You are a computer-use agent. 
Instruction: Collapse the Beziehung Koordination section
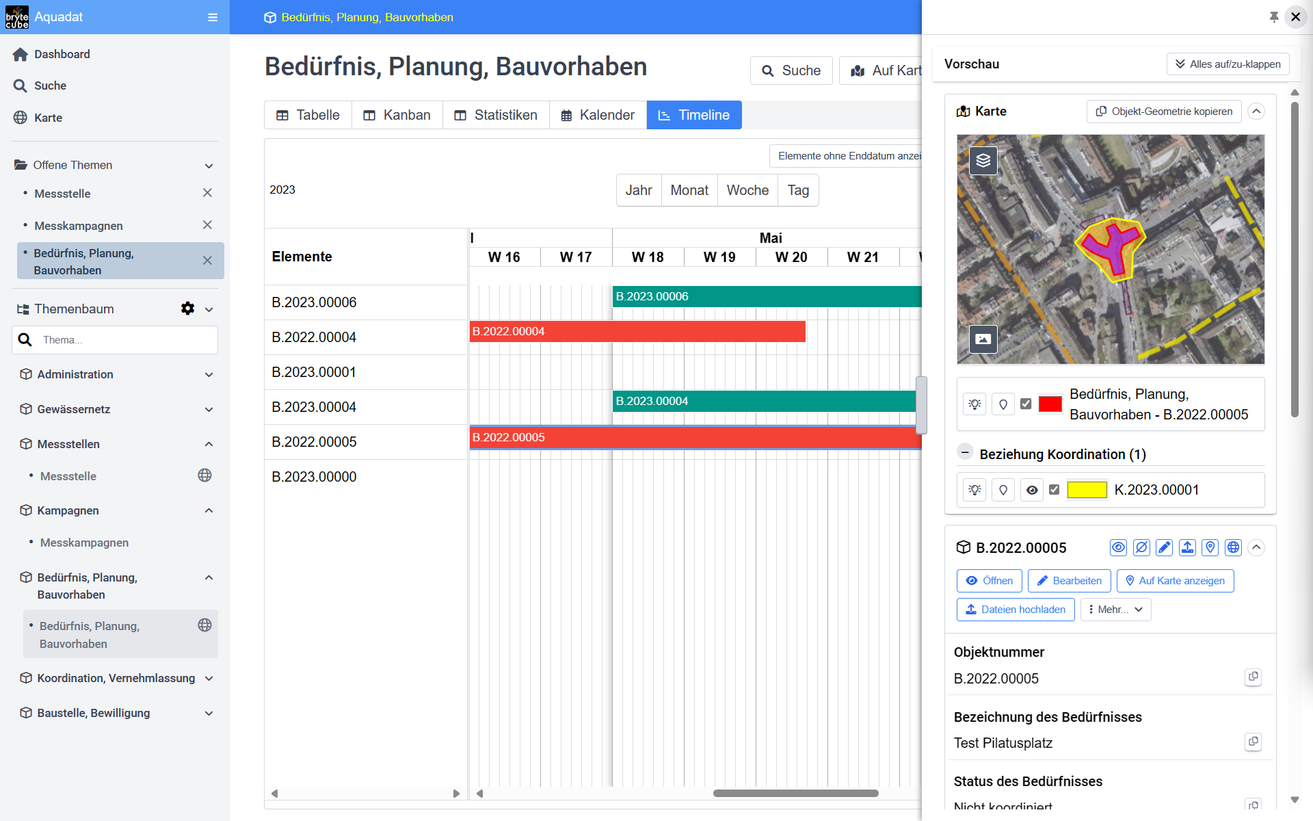point(965,453)
